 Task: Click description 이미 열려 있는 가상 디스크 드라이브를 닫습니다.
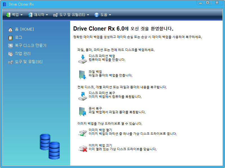point(122,149)
